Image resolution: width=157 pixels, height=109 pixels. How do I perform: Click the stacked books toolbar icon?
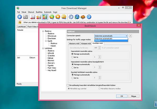click(x=83, y=17)
